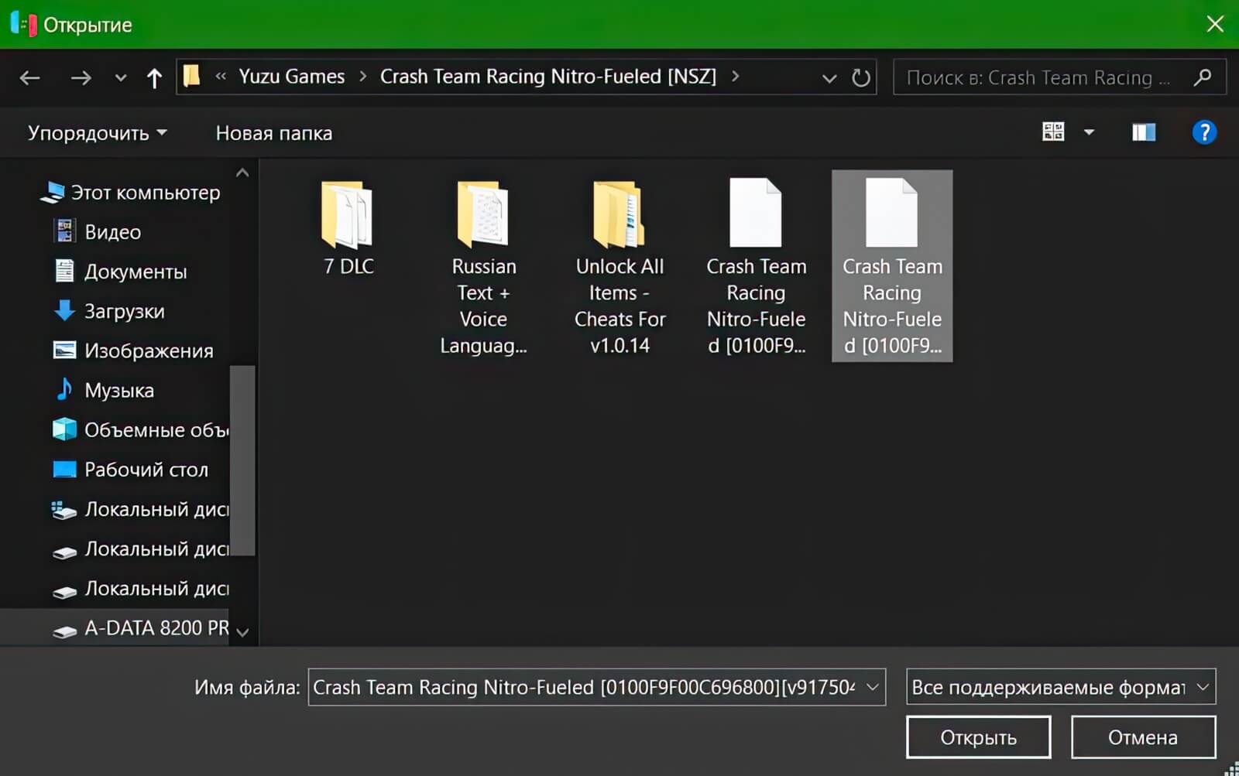Image resolution: width=1239 pixels, height=776 pixels.
Task: Expand the file name dropdown arrow
Action: pos(873,687)
